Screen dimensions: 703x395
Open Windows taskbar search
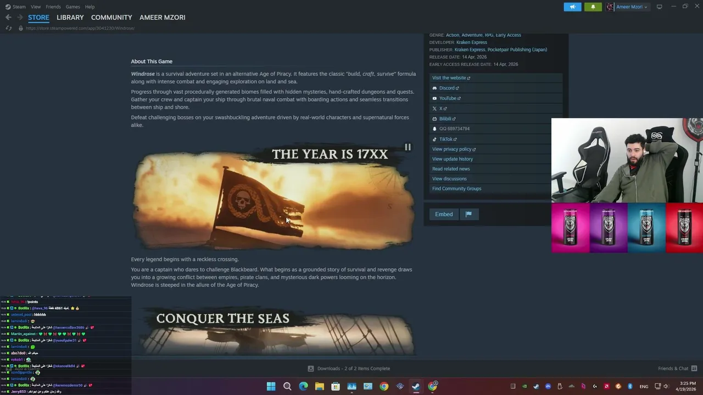(x=287, y=386)
